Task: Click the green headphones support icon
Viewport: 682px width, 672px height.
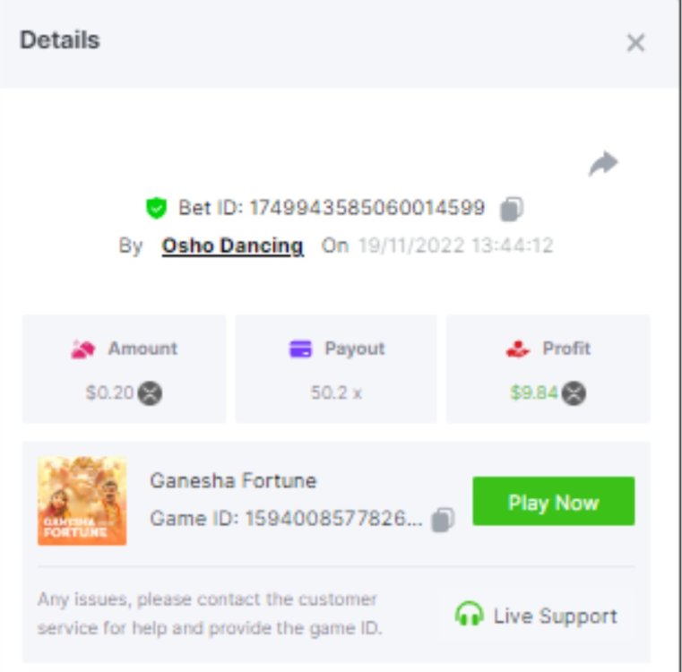Action: [469, 613]
